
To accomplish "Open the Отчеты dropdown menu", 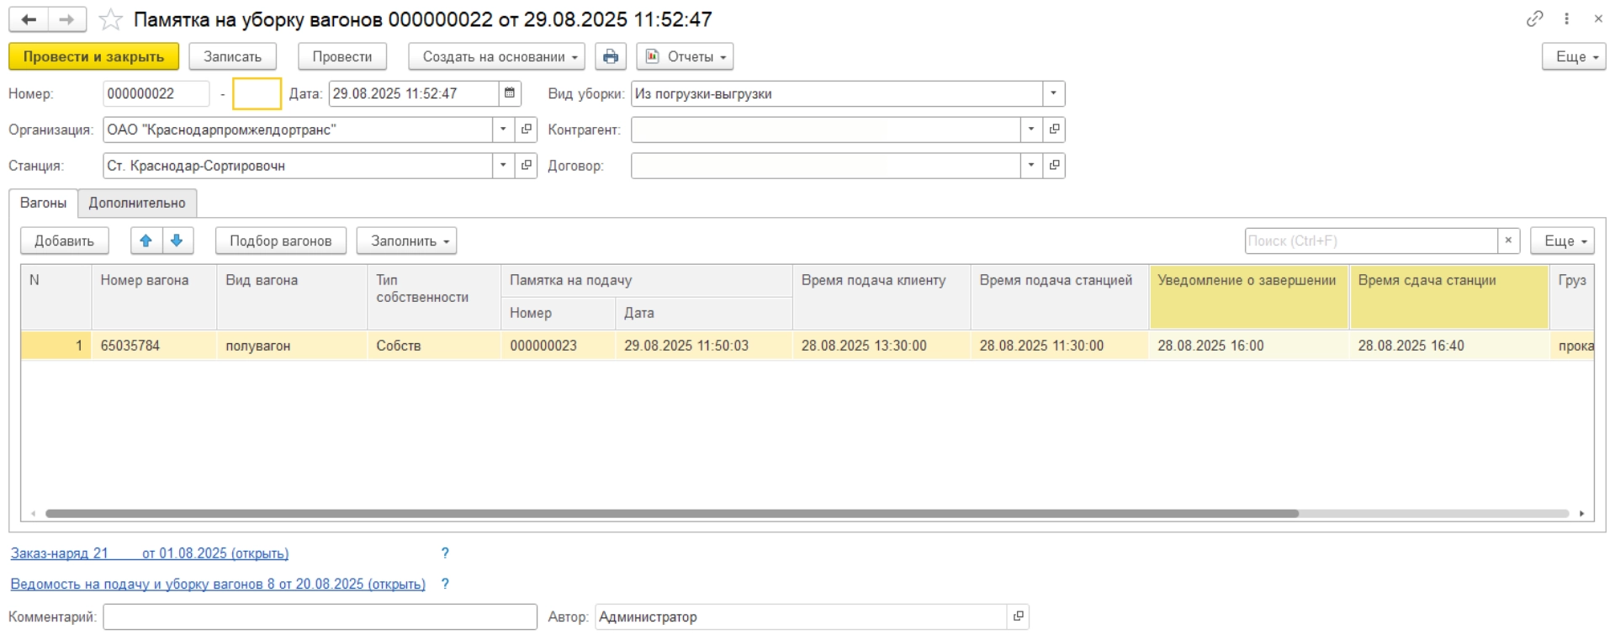I will [x=685, y=56].
